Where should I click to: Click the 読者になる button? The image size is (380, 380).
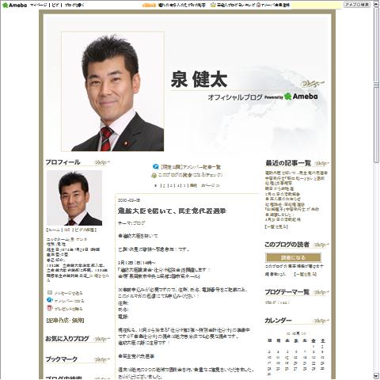coord(293,257)
